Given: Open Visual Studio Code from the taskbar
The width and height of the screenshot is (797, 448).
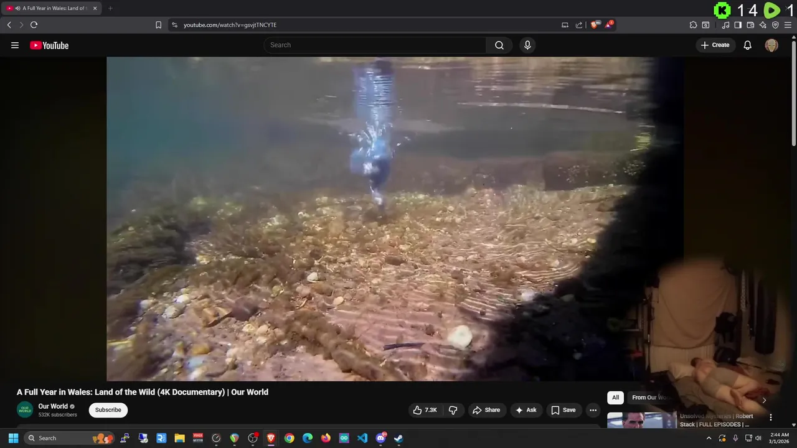Looking at the screenshot, I should 362,438.
